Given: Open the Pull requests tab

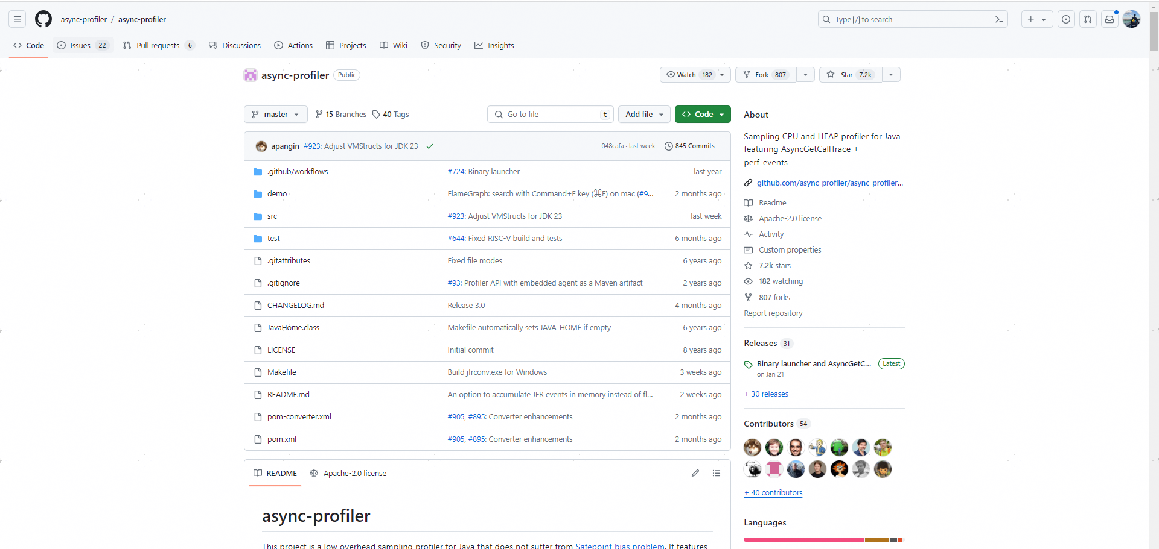Looking at the screenshot, I should [x=159, y=45].
